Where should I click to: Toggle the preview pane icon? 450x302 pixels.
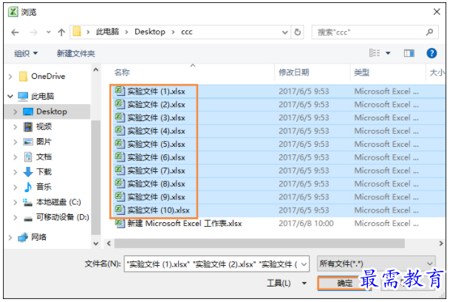(409, 53)
